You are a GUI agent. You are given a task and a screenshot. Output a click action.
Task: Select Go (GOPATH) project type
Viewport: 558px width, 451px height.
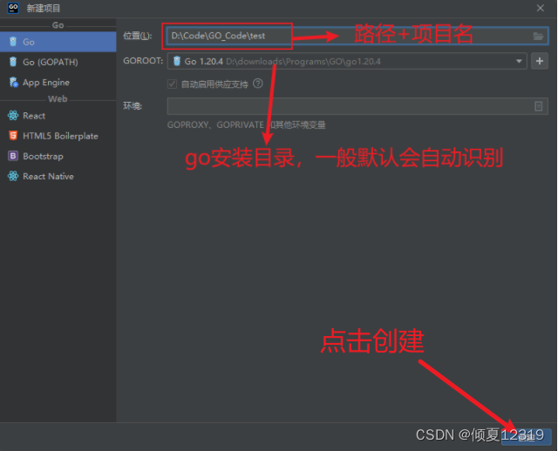[x=58, y=62]
